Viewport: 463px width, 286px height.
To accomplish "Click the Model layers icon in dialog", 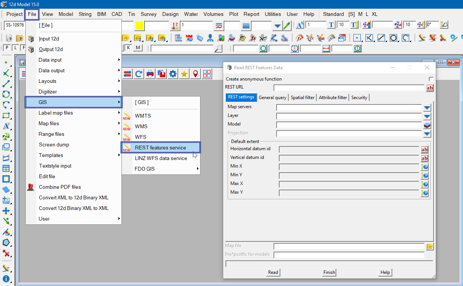I will pyautogui.click(x=427, y=125).
